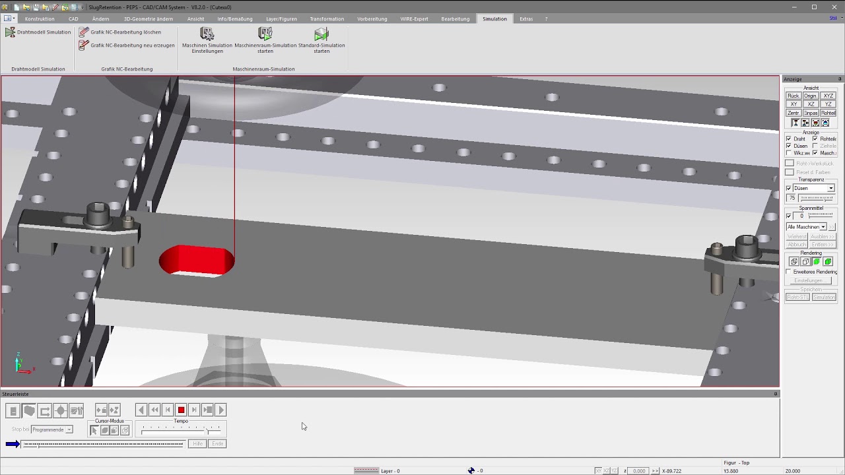Switch to the Bearbeitung tab
The image size is (845, 475).
(x=456, y=18)
